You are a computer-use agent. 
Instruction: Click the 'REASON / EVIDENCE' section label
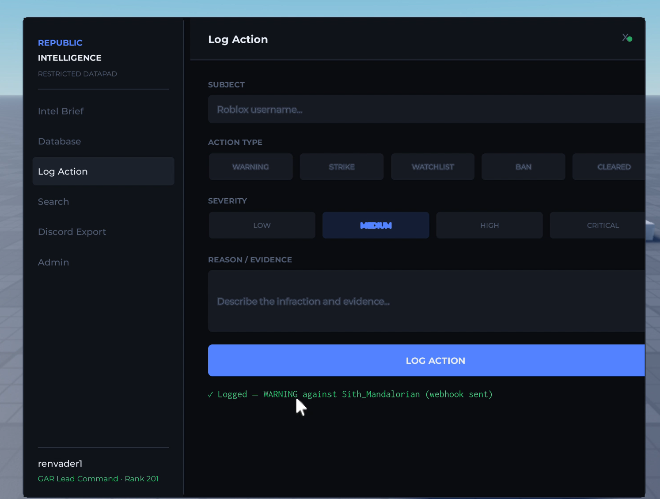pos(250,260)
